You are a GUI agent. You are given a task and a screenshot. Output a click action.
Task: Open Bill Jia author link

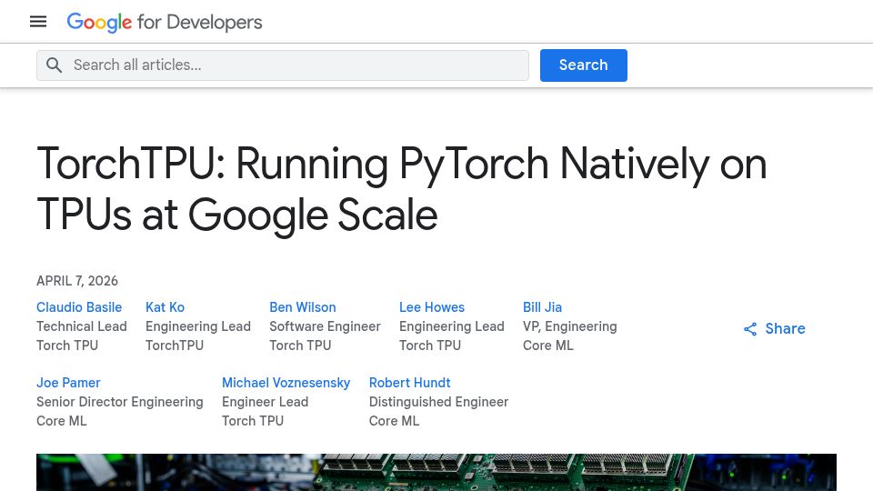coord(542,307)
